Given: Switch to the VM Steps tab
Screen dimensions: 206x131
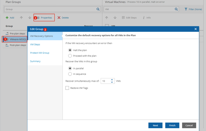Looking at the screenshot, I should click(35, 44).
